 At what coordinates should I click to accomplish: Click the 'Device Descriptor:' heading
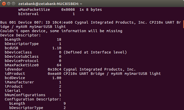tap(20, 35)
